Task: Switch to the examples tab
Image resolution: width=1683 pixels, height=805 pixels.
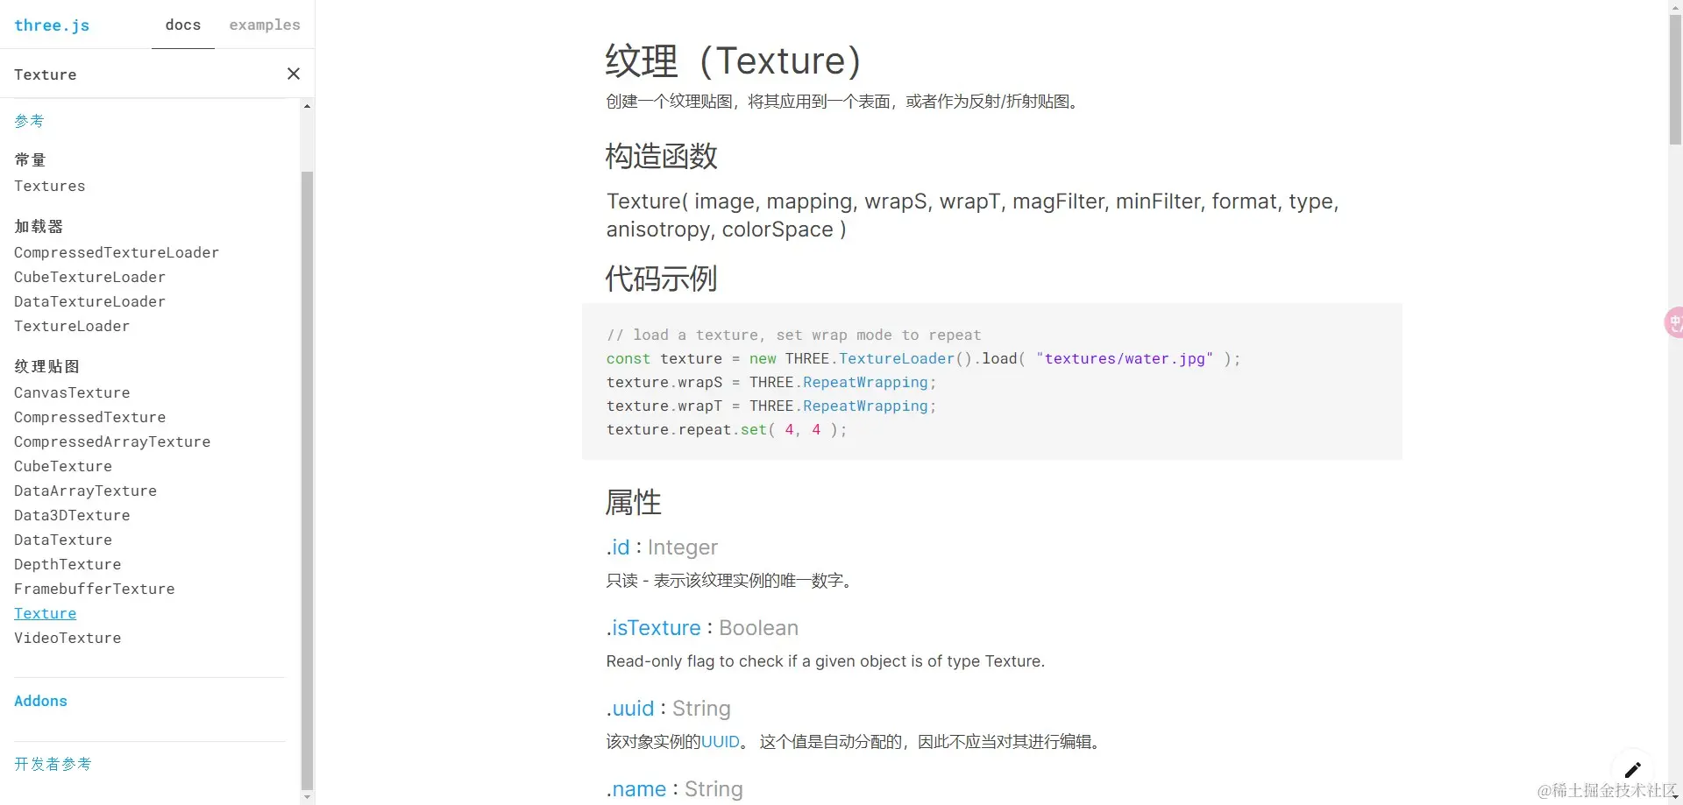Action: pos(265,25)
